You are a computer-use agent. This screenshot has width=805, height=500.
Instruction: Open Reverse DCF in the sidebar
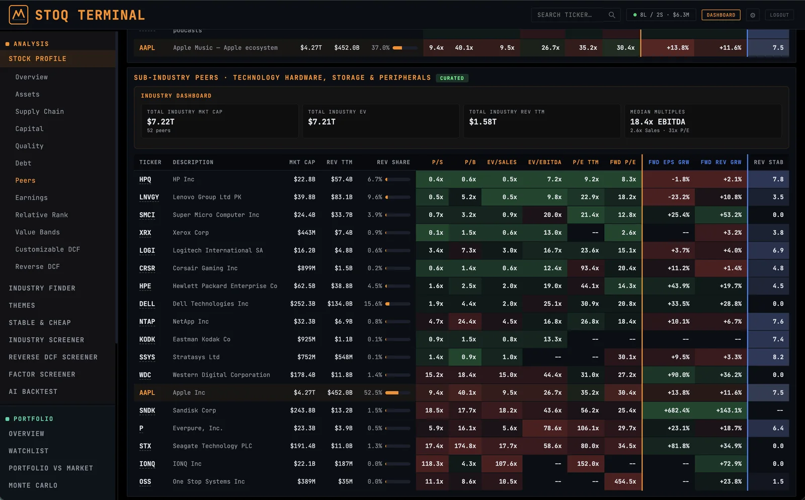point(38,267)
